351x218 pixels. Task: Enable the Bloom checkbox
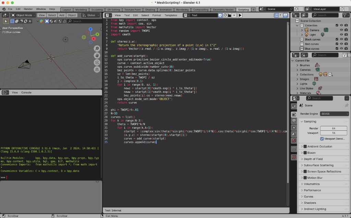click(x=305, y=153)
